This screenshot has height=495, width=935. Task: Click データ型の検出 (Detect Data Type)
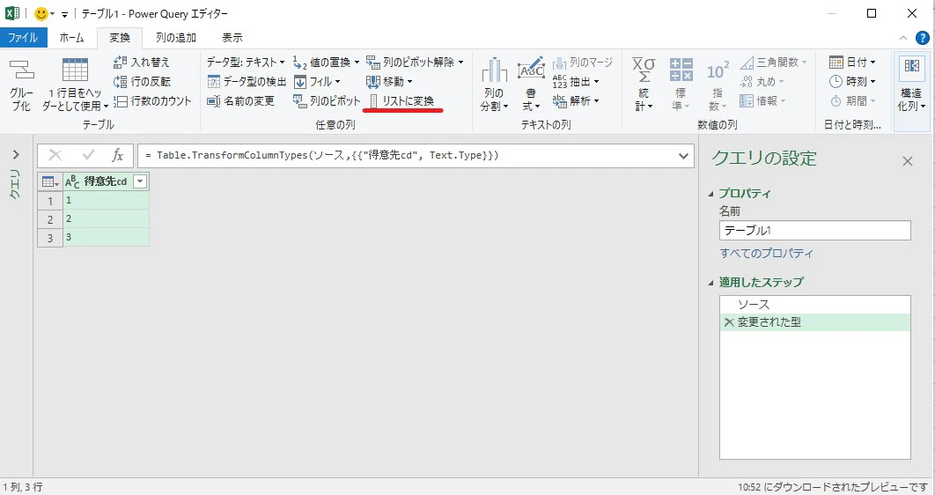coord(247,81)
